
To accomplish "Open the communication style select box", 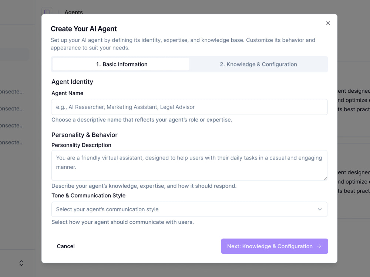I will click(189, 209).
